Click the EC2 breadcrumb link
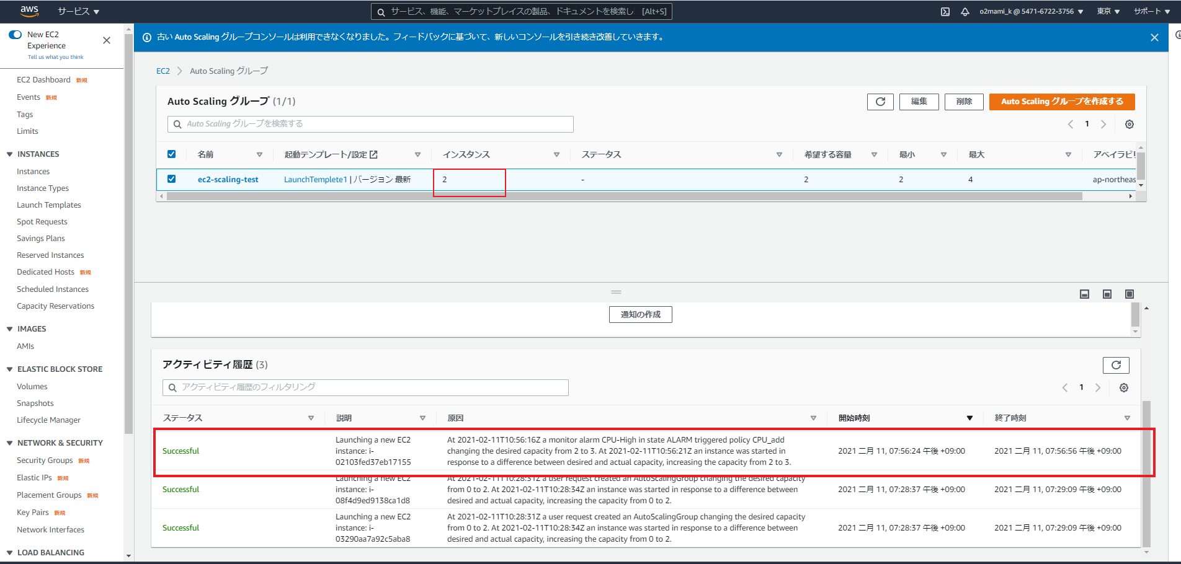This screenshot has width=1181, height=564. tap(163, 71)
